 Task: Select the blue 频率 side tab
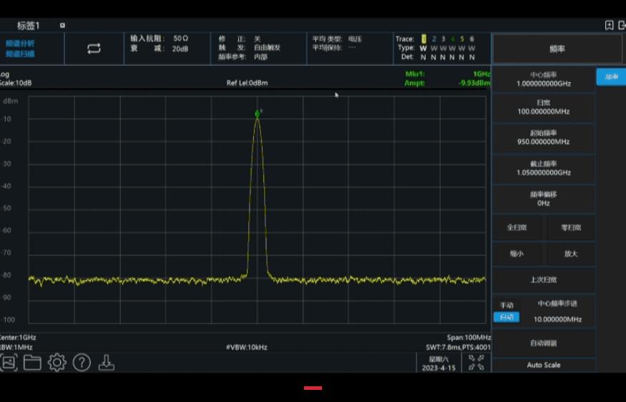[610, 77]
